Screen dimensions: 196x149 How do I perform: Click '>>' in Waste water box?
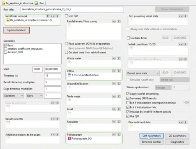click(114, 58)
